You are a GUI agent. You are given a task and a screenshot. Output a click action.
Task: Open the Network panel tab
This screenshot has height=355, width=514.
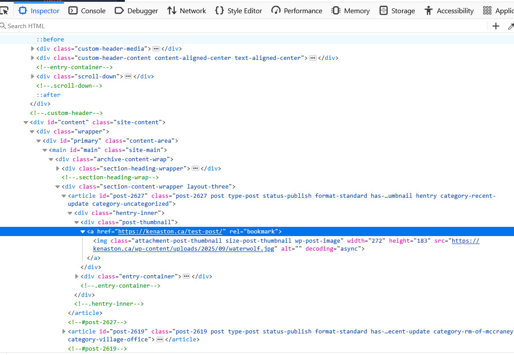tap(186, 11)
